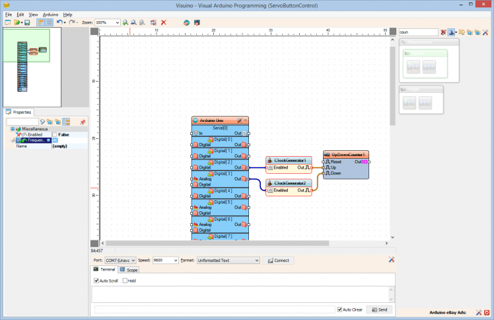494x320 pixels.
Task: Switch to the Scope tab
Action: [x=129, y=270]
